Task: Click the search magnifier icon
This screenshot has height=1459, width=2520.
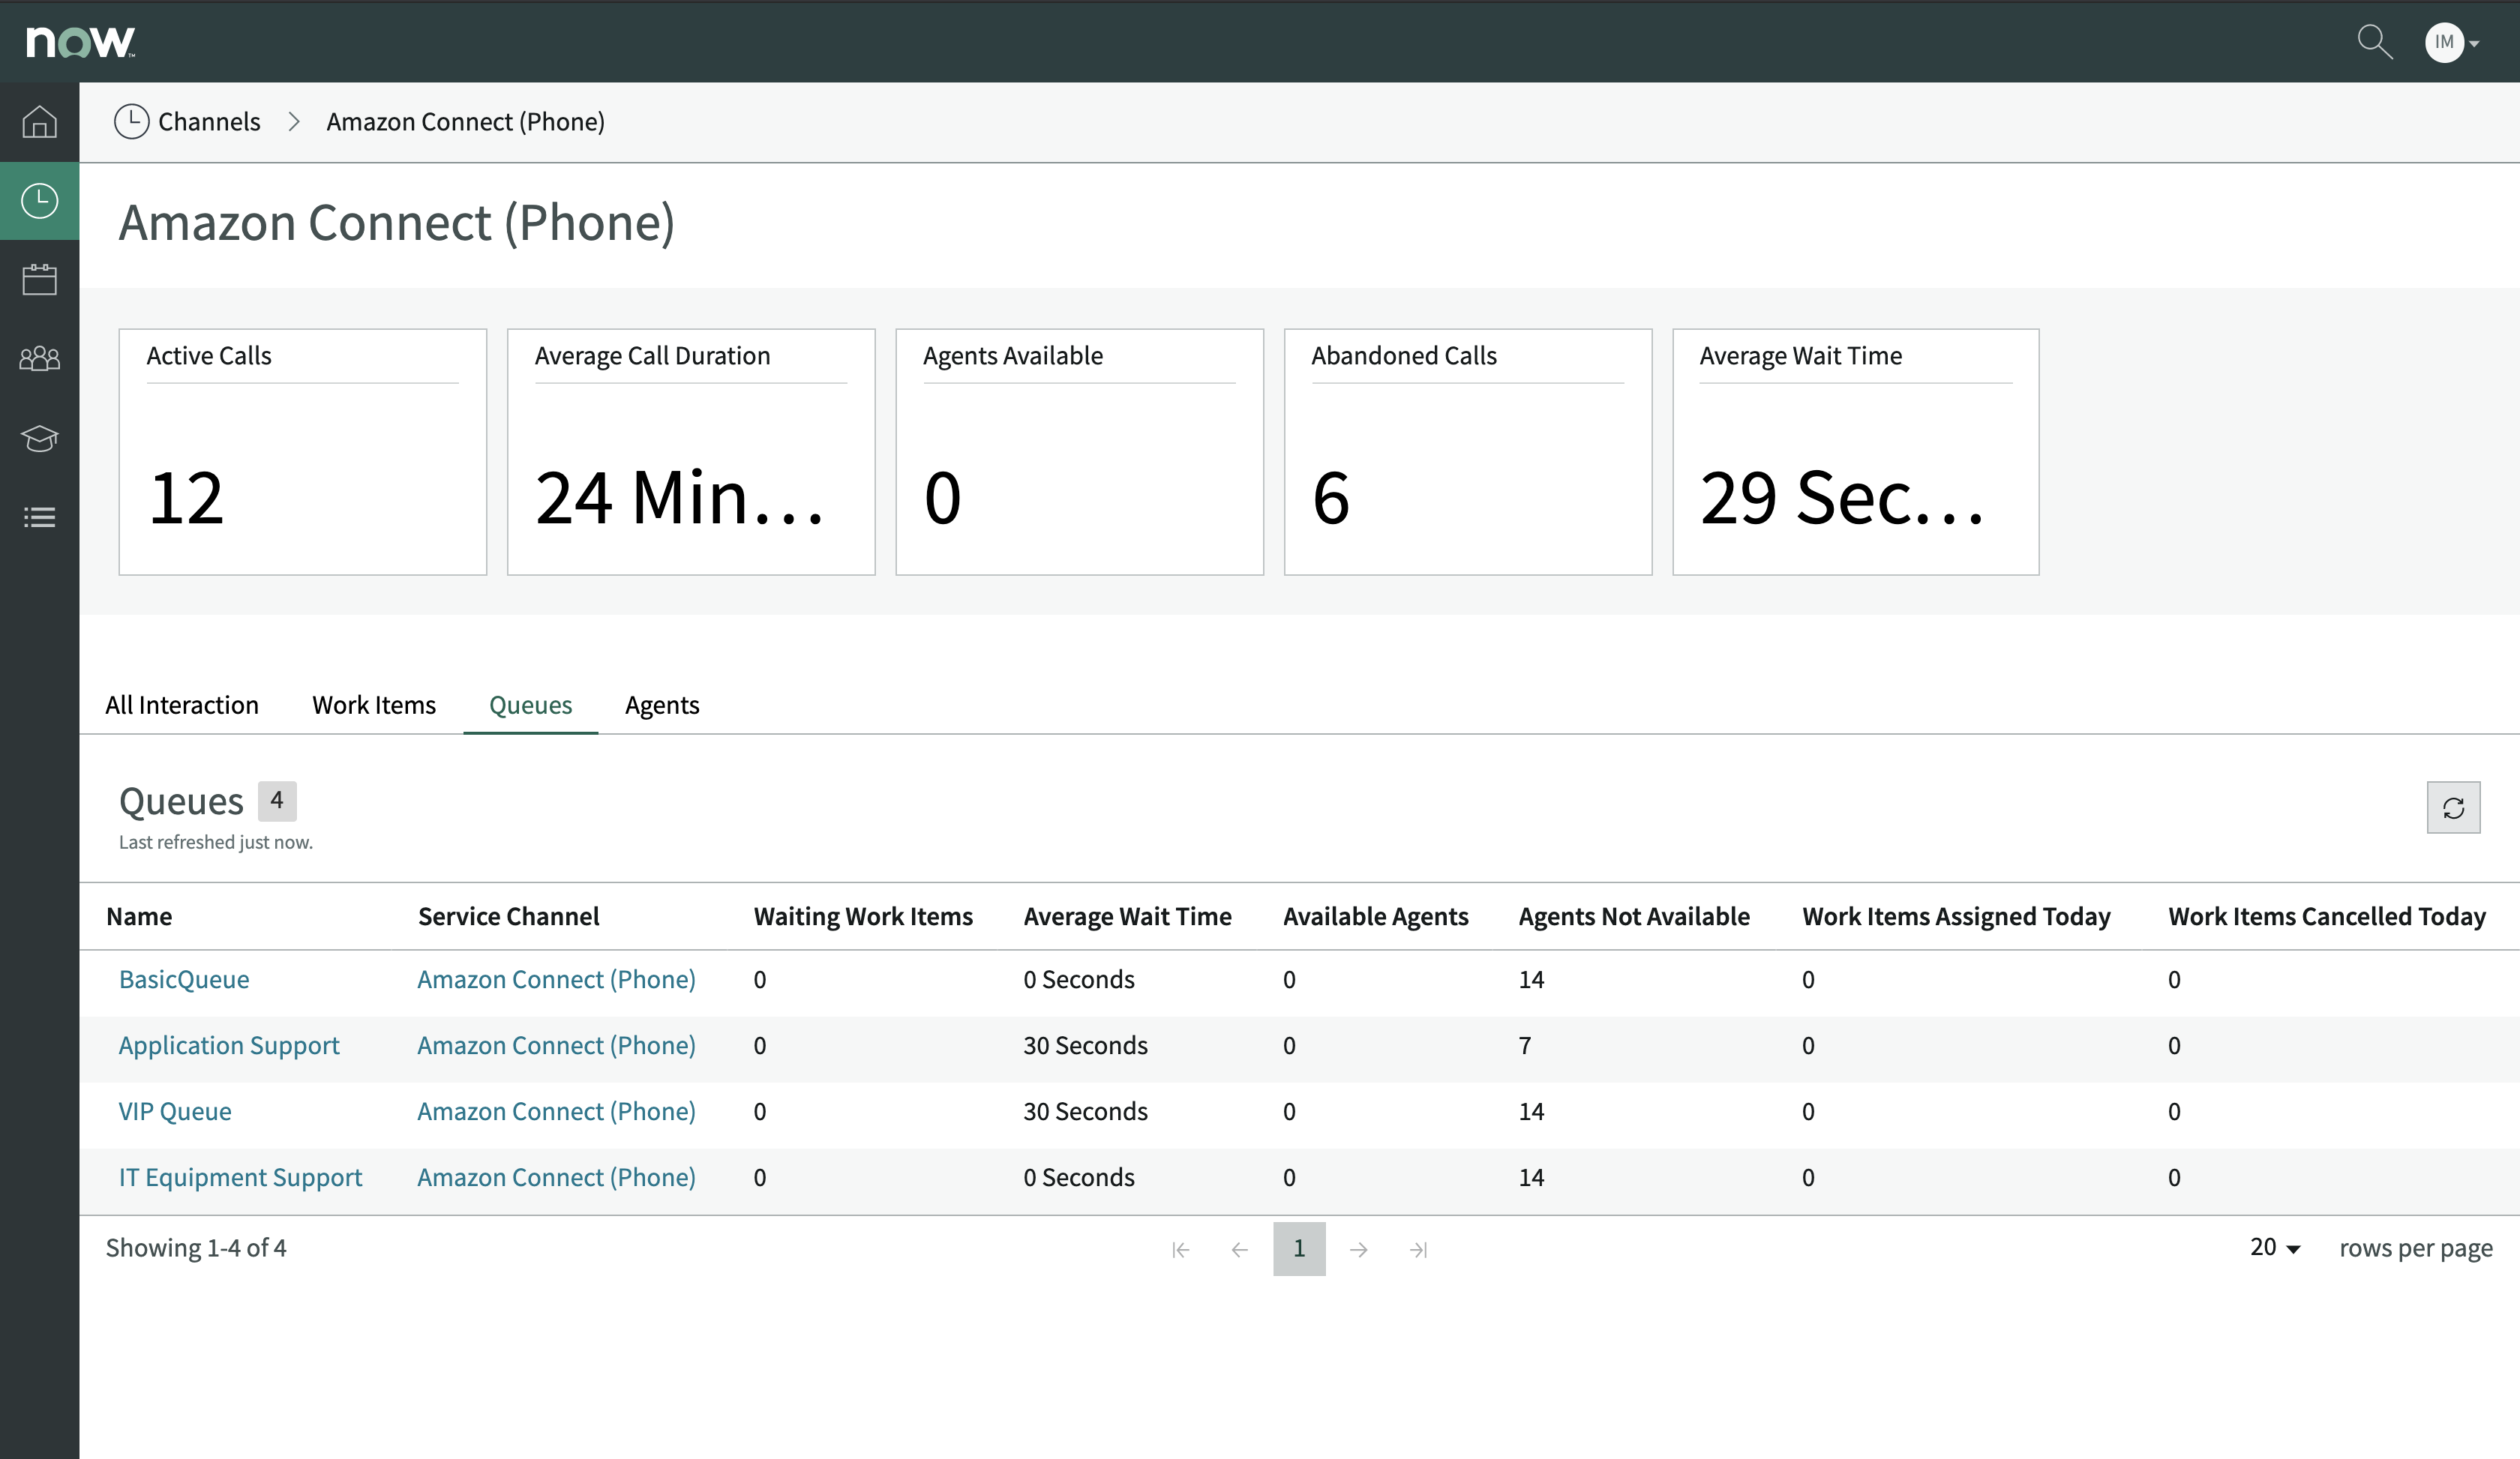Action: (2374, 42)
